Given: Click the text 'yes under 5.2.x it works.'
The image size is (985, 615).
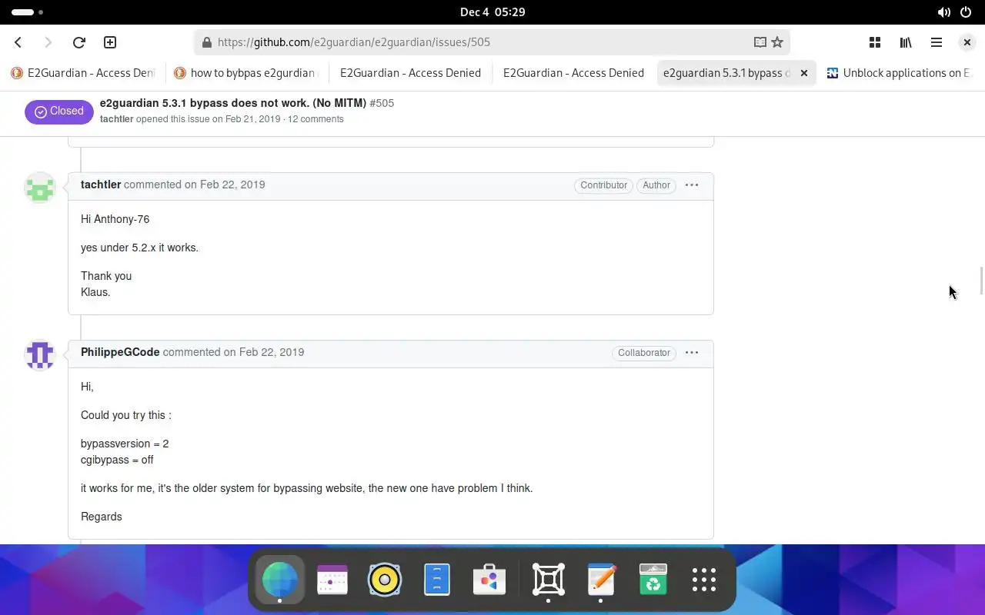Looking at the screenshot, I should click(139, 248).
